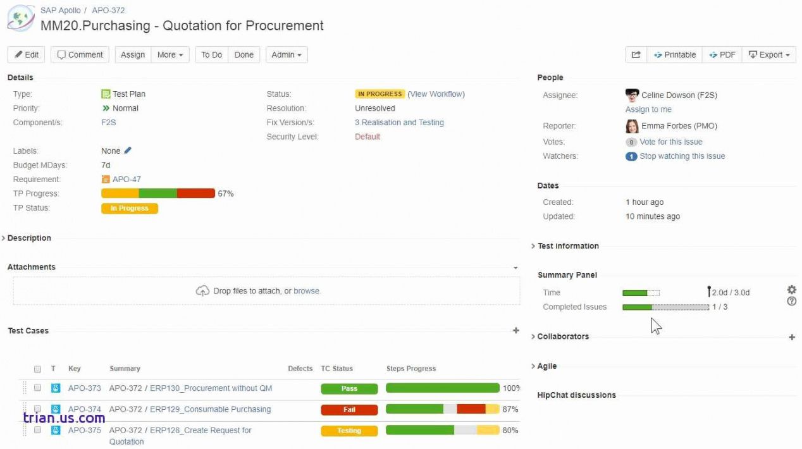Click the Edit button
This screenshot has height=449, width=802.
[26, 55]
